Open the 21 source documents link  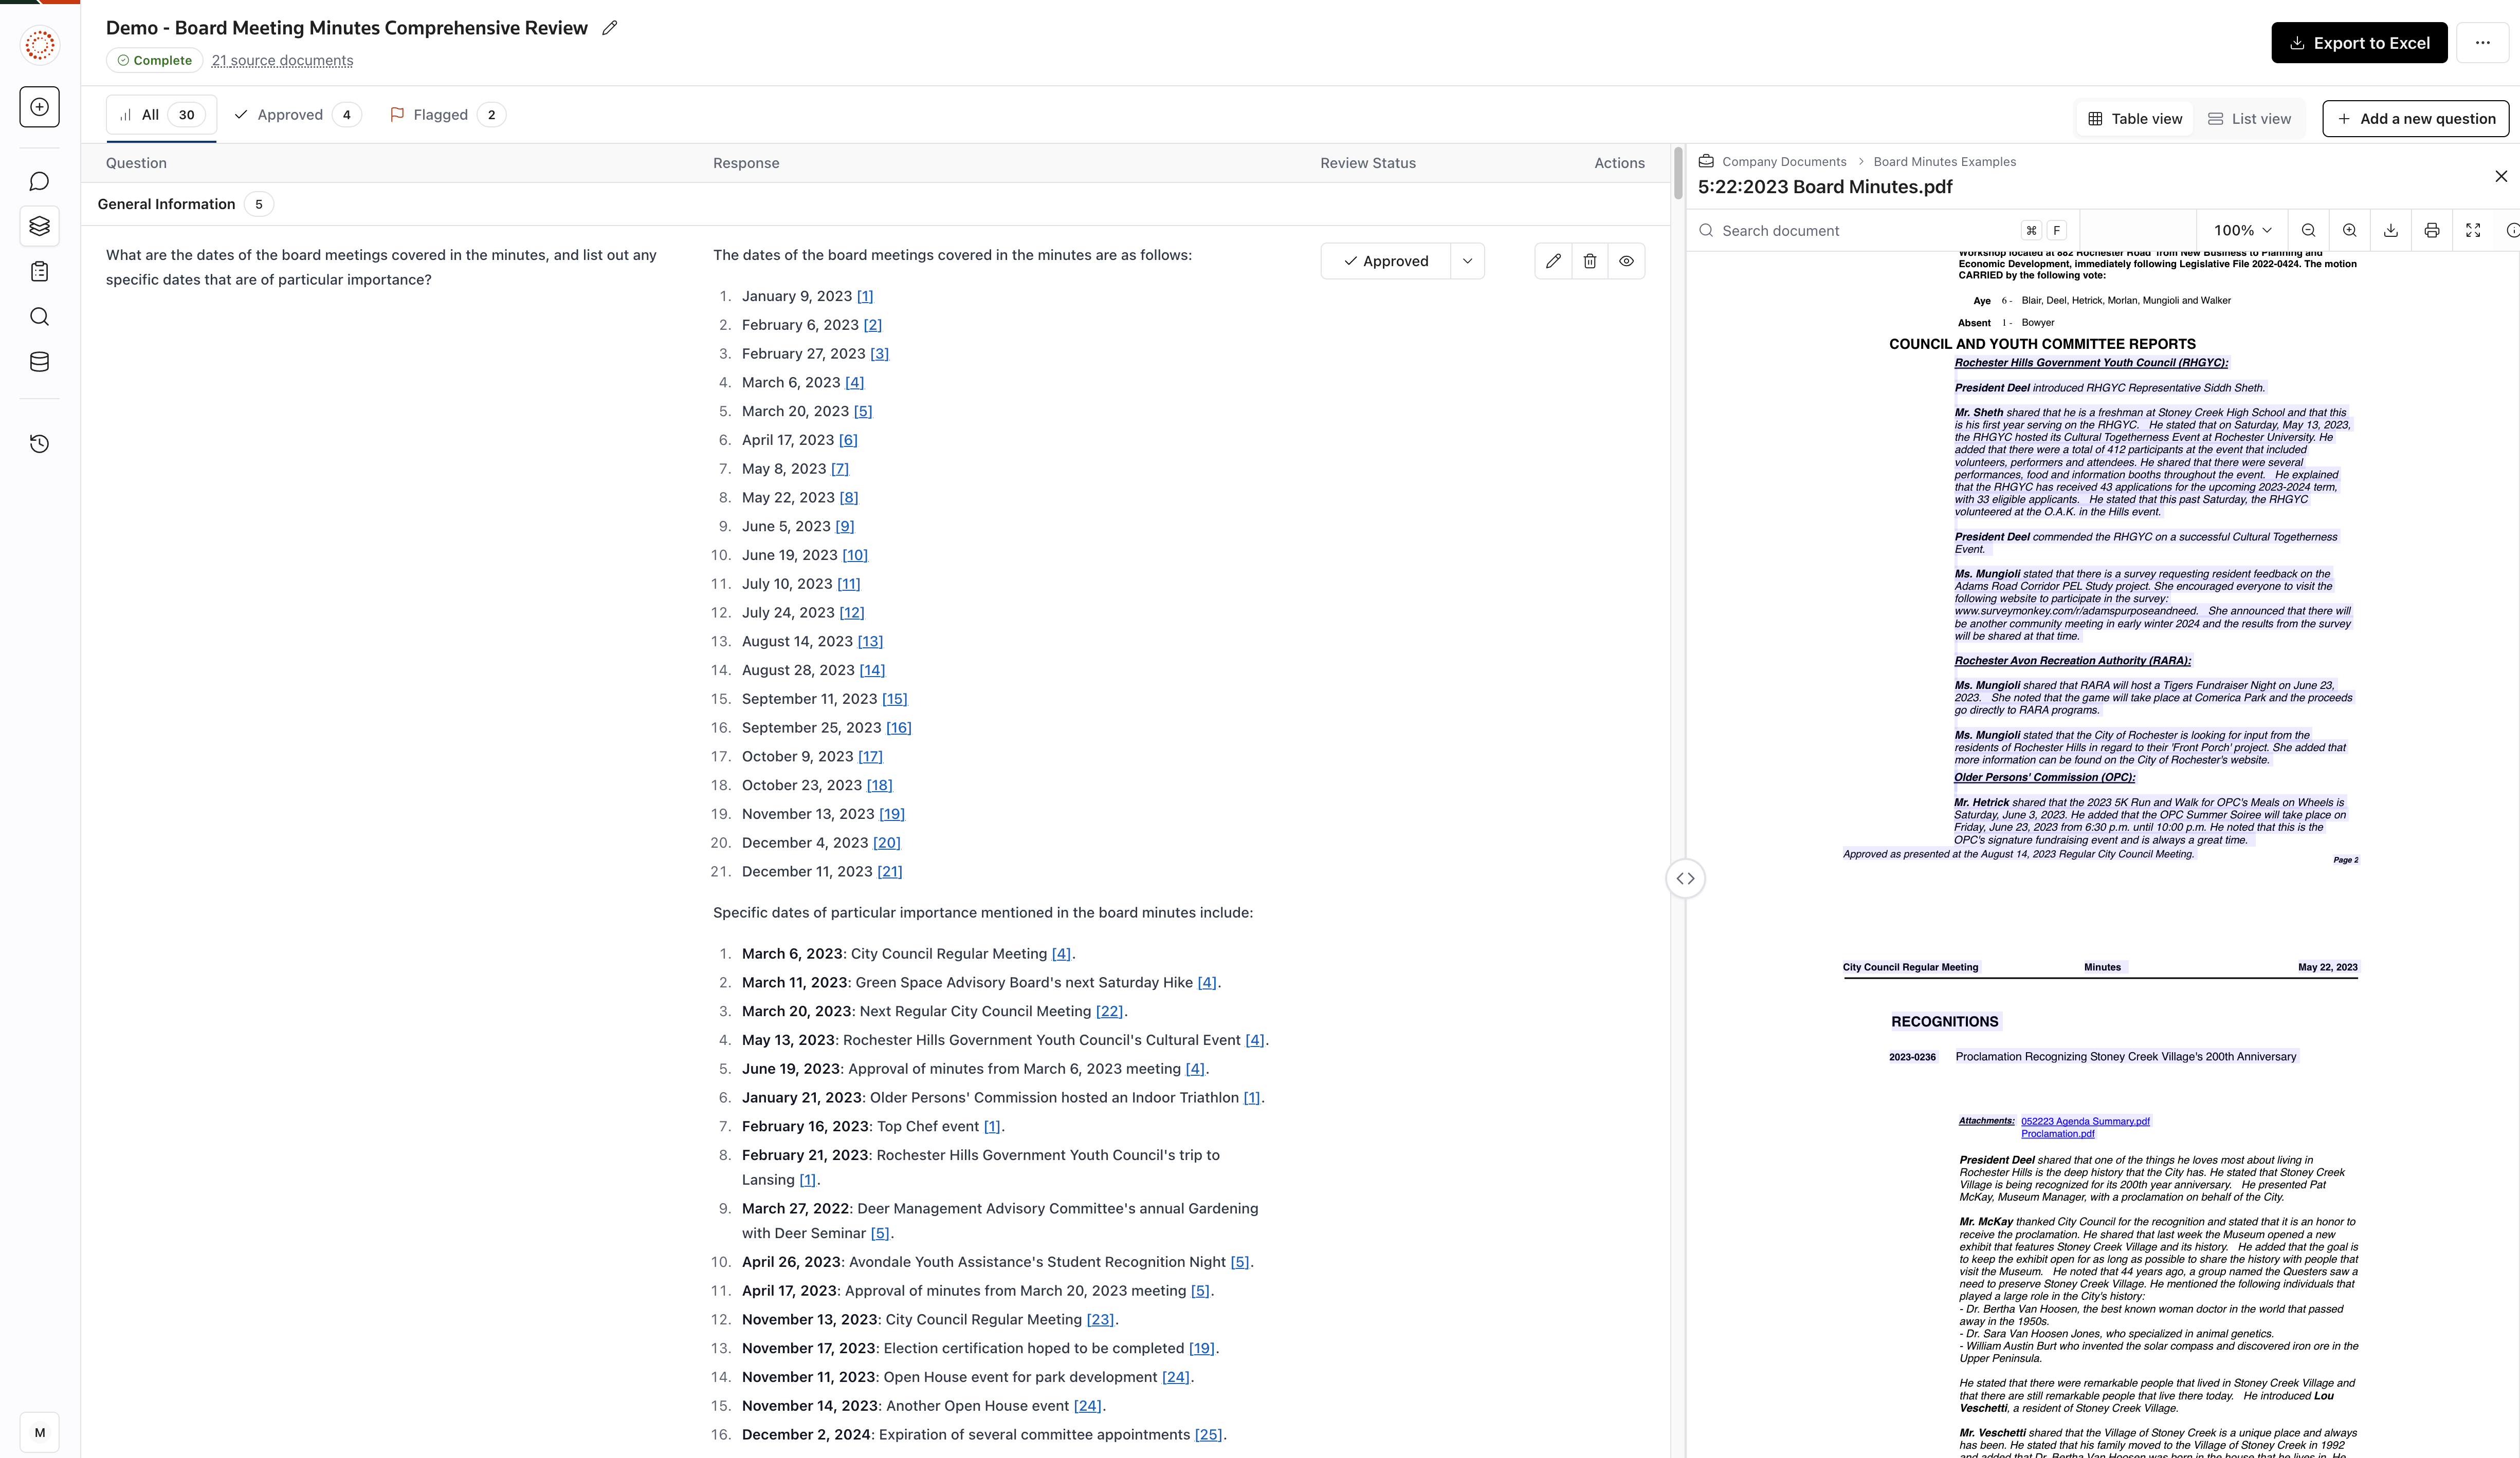pyautogui.click(x=282, y=61)
